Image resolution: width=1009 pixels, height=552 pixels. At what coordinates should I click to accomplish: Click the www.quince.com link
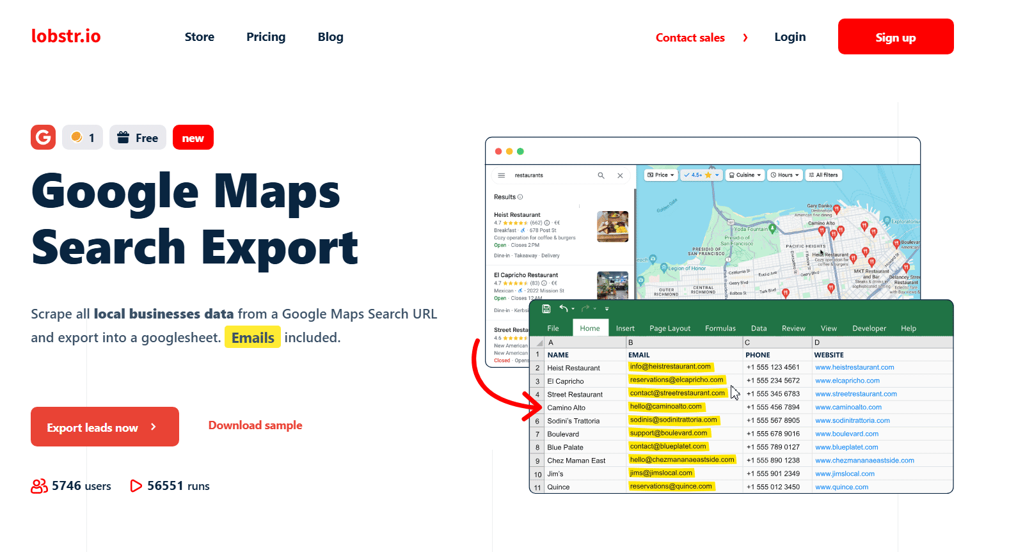[841, 487]
